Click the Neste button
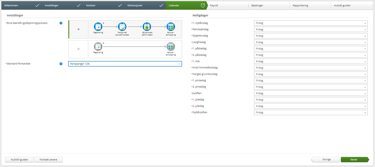375x167 pixels. tap(355, 159)
